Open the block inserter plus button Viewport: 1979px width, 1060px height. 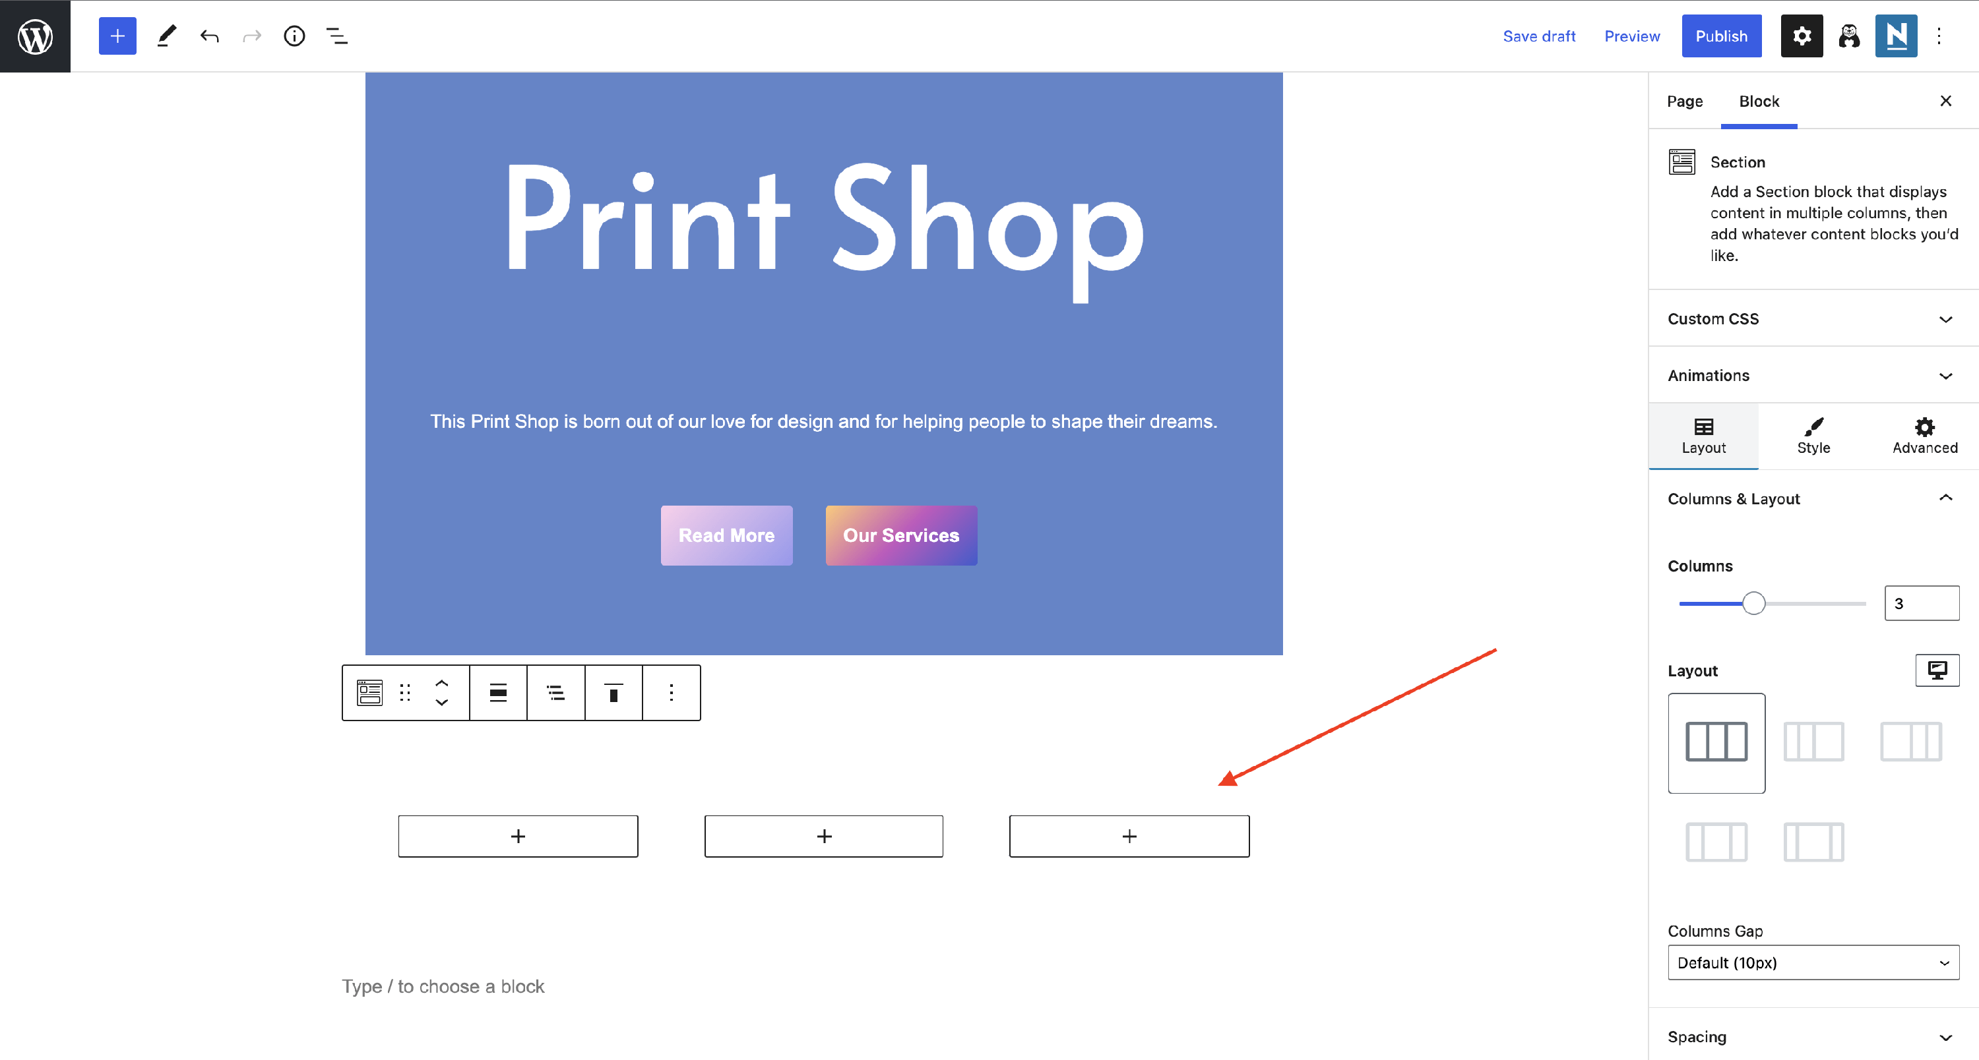(117, 36)
